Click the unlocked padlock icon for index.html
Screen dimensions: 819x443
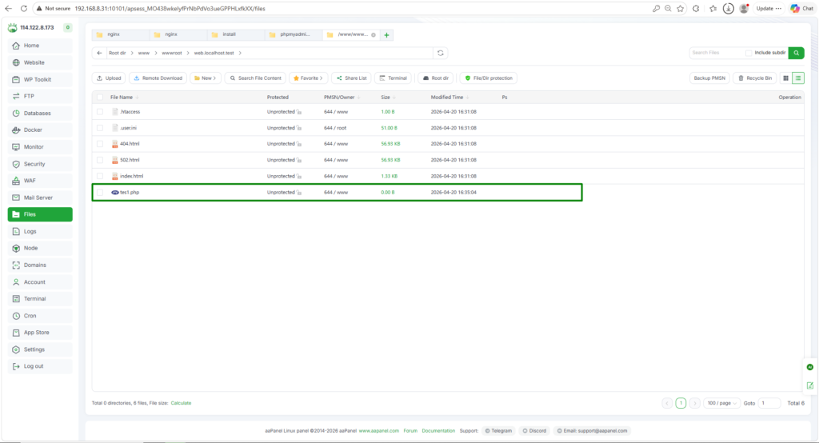(299, 176)
